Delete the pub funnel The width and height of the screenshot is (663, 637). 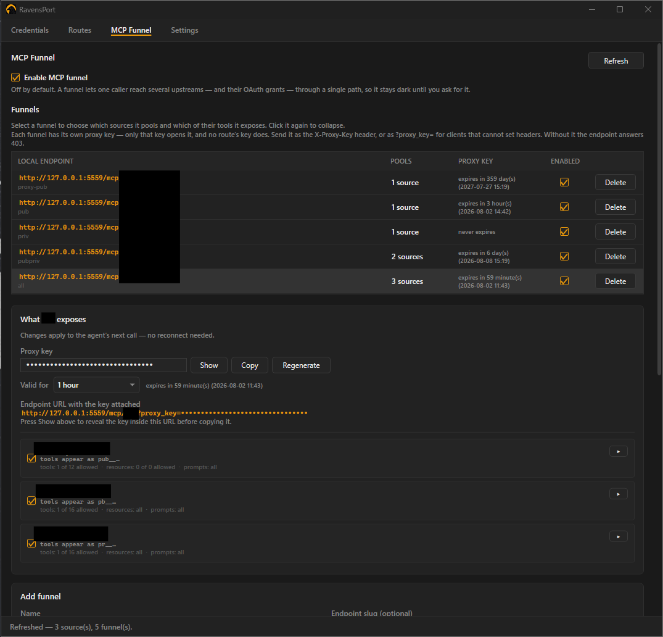616,207
